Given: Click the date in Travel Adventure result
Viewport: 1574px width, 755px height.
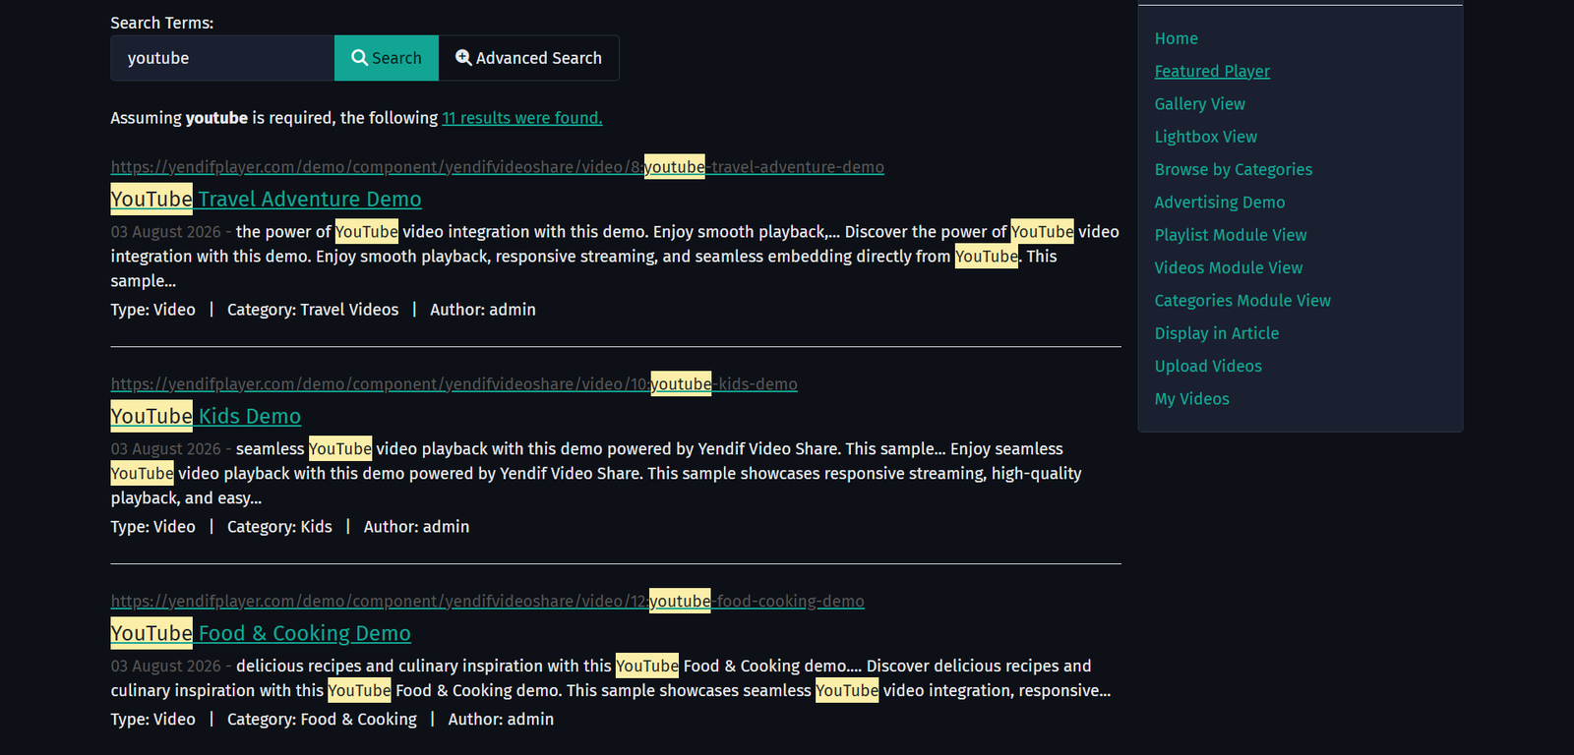Looking at the screenshot, I should coord(166,232).
